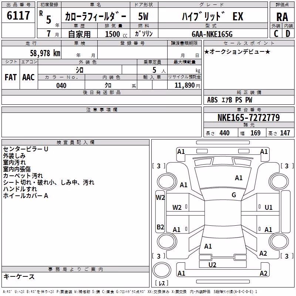Image resolution: width=296 pixels, height=296 pixels.
Task: Click the キーケース office notice
Action: click(19, 277)
